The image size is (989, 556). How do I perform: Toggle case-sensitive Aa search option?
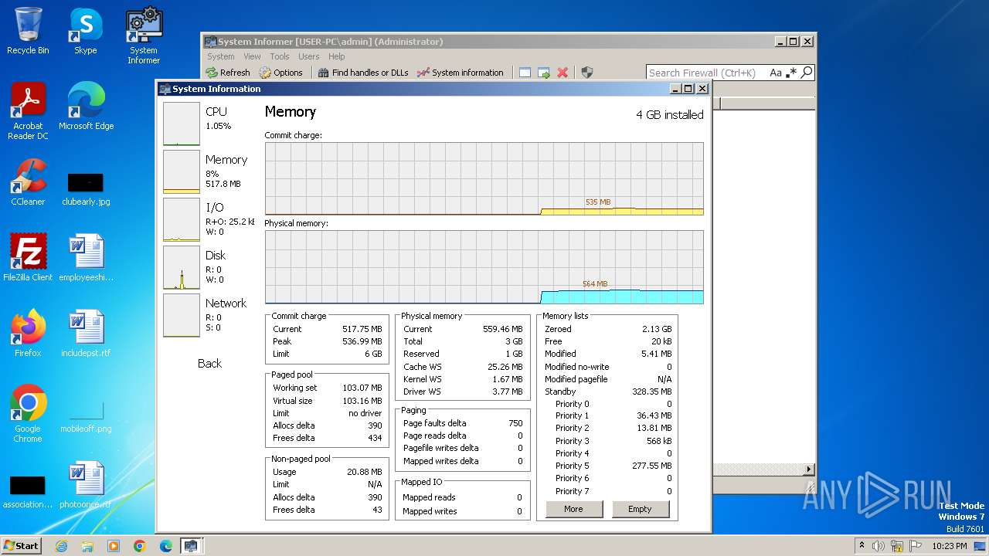[776, 73]
